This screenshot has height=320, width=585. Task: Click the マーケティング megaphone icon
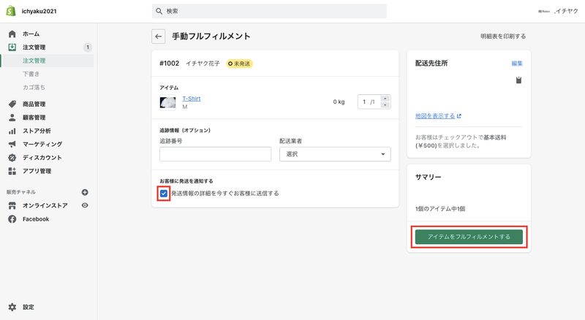point(12,145)
